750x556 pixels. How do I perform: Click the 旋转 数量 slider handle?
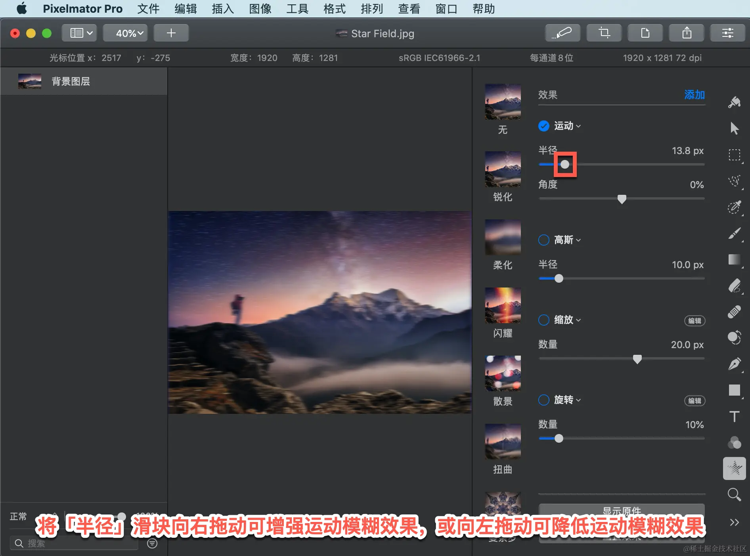(559, 439)
